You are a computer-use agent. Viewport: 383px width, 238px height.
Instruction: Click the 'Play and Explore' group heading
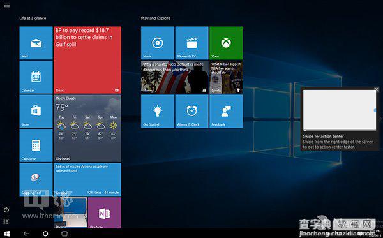pos(155,18)
